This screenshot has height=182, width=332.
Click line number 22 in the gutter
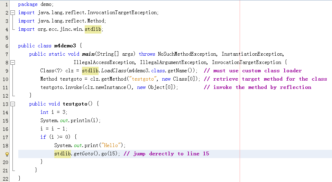pos(5,179)
